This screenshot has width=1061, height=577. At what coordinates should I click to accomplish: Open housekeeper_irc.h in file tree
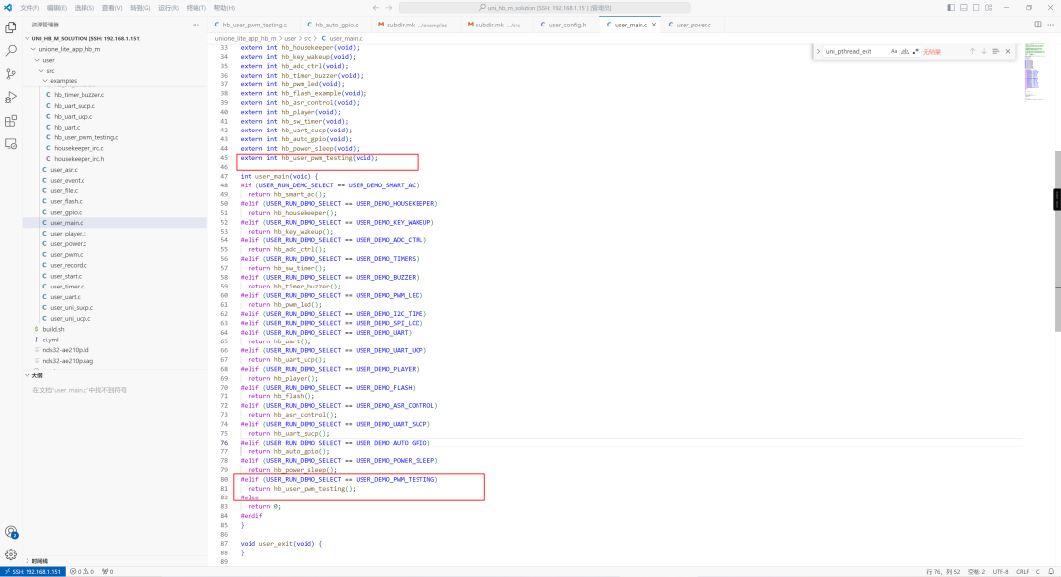coord(80,159)
